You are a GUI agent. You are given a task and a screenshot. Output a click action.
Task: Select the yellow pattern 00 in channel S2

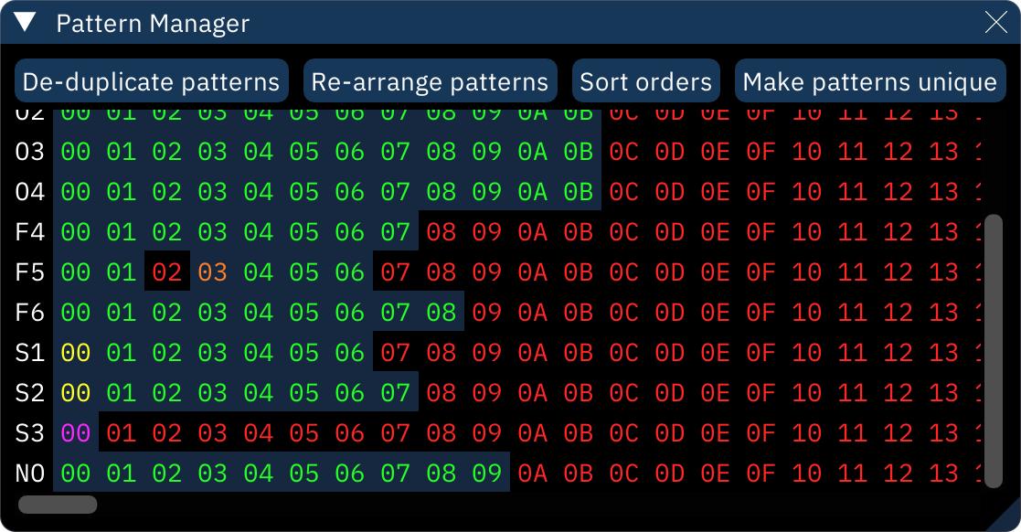point(77,392)
